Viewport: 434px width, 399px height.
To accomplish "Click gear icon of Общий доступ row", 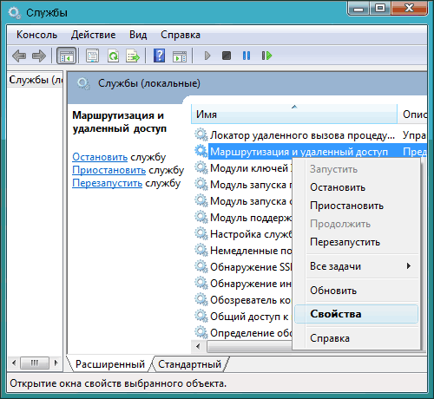I will [x=201, y=316].
